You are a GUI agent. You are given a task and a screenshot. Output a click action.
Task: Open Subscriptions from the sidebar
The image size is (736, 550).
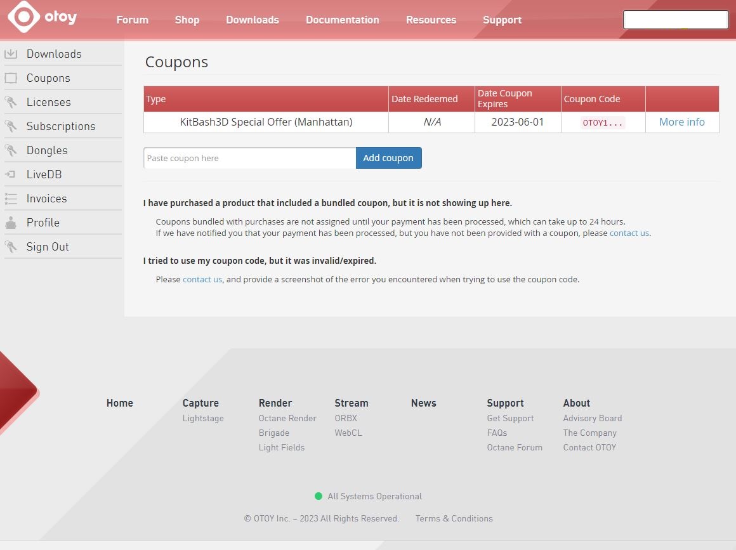(61, 126)
